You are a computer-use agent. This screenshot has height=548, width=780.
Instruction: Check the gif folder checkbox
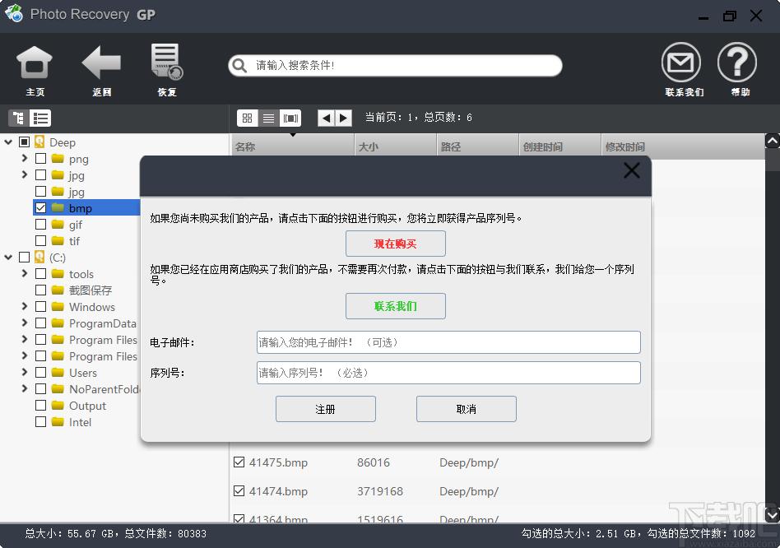41,225
